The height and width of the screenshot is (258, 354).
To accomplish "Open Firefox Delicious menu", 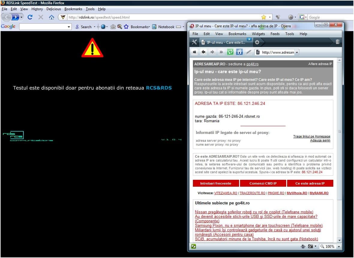I will click(x=54, y=9).
